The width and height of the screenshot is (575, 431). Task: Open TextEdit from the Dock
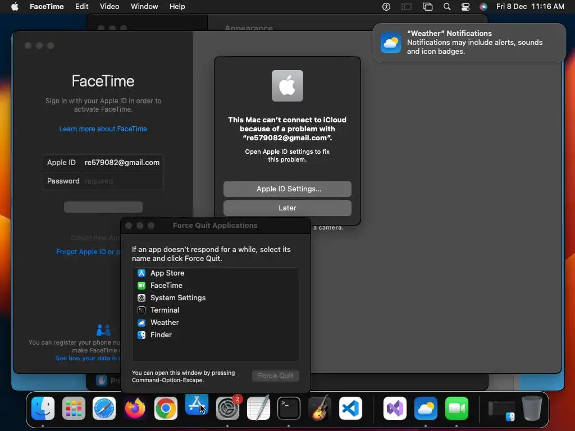point(258,408)
